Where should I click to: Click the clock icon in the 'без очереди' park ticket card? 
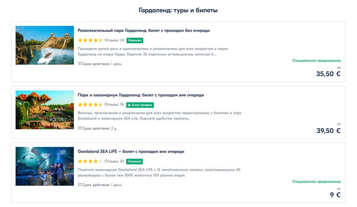(x=80, y=64)
